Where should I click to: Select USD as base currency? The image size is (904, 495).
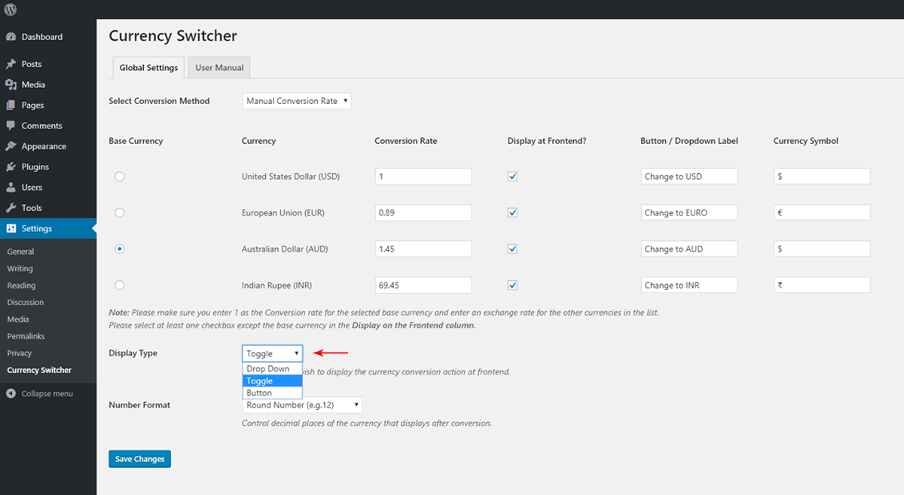[120, 176]
